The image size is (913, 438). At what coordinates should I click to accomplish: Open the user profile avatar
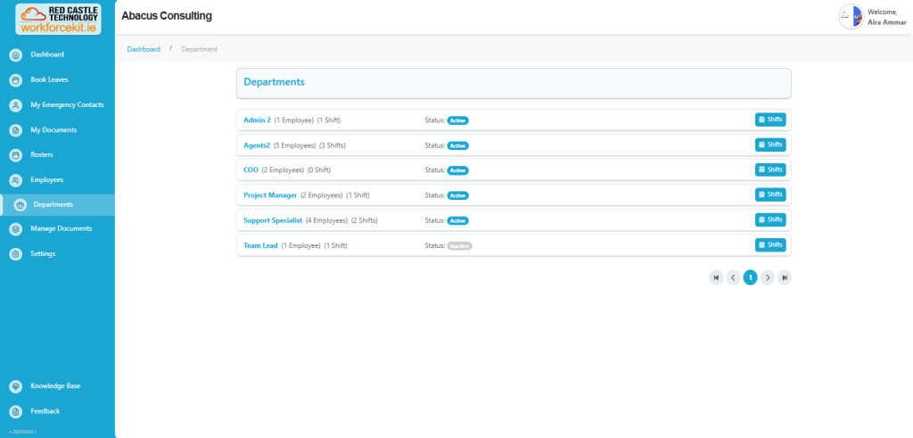851,16
